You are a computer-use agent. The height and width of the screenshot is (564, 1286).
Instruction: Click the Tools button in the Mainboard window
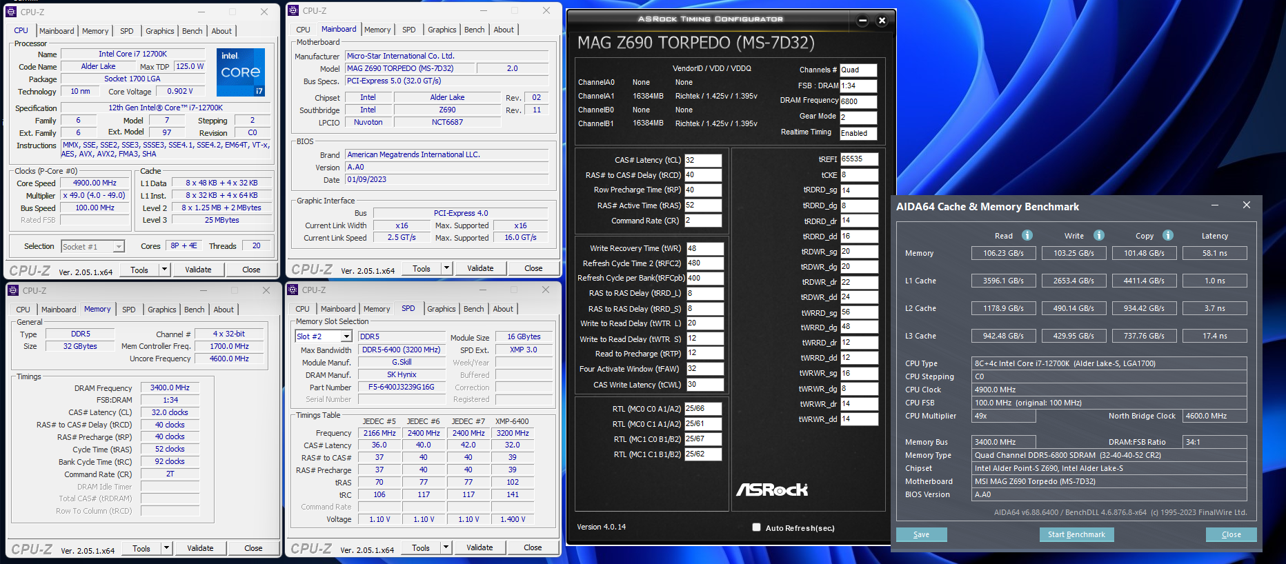[x=422, y=268]
